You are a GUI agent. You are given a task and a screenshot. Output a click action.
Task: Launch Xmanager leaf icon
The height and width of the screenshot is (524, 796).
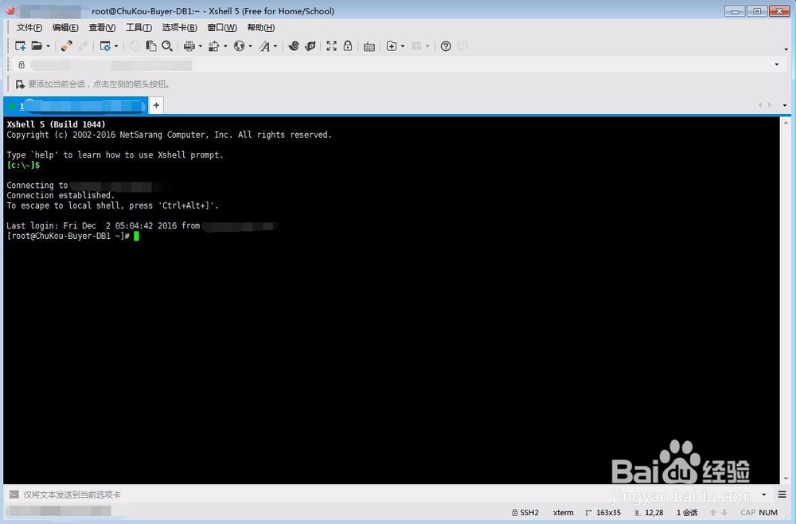pyautogui.click(x=310, y=46)
